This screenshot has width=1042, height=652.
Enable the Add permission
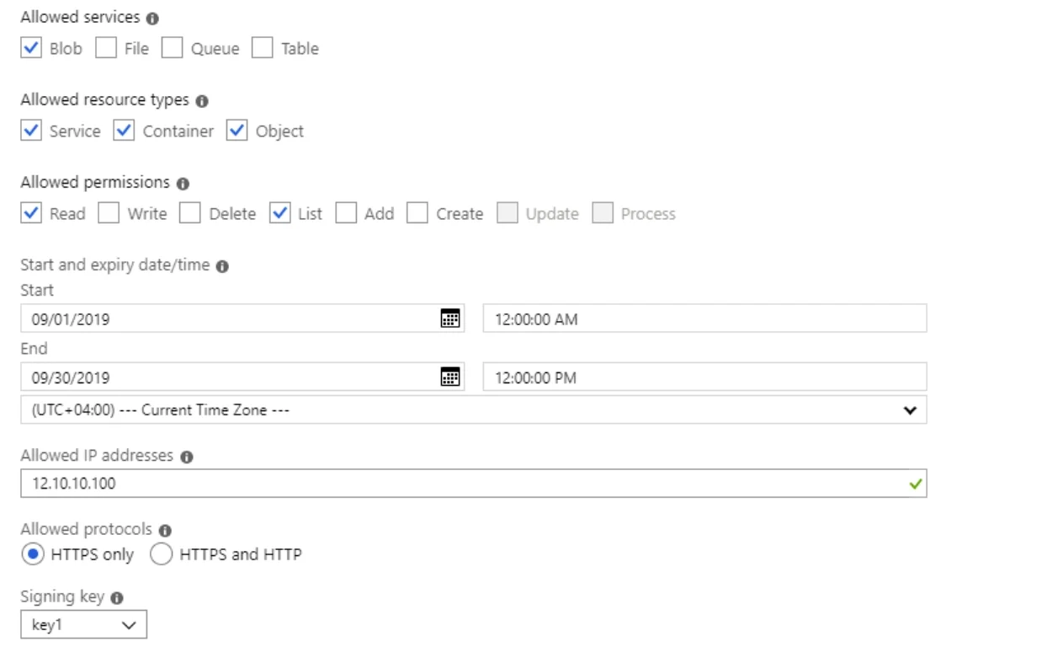coord(345,213)
